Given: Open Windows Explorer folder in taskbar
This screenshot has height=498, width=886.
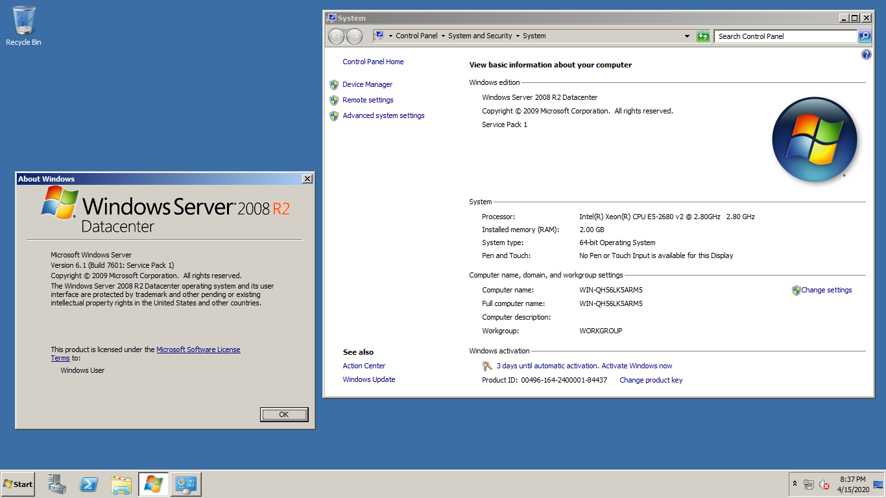Looking at the screenshot, I should click(x=121, y=484).
